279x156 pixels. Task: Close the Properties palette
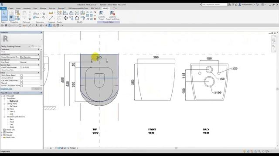(41, 32)
